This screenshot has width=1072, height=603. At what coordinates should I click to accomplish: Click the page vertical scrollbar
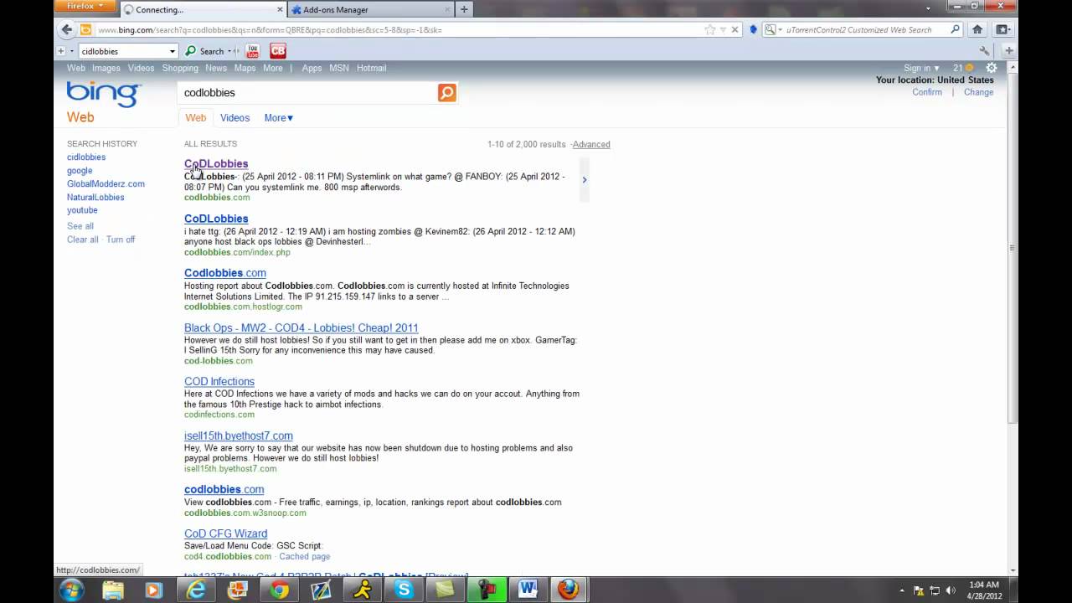pos(1013,248)
